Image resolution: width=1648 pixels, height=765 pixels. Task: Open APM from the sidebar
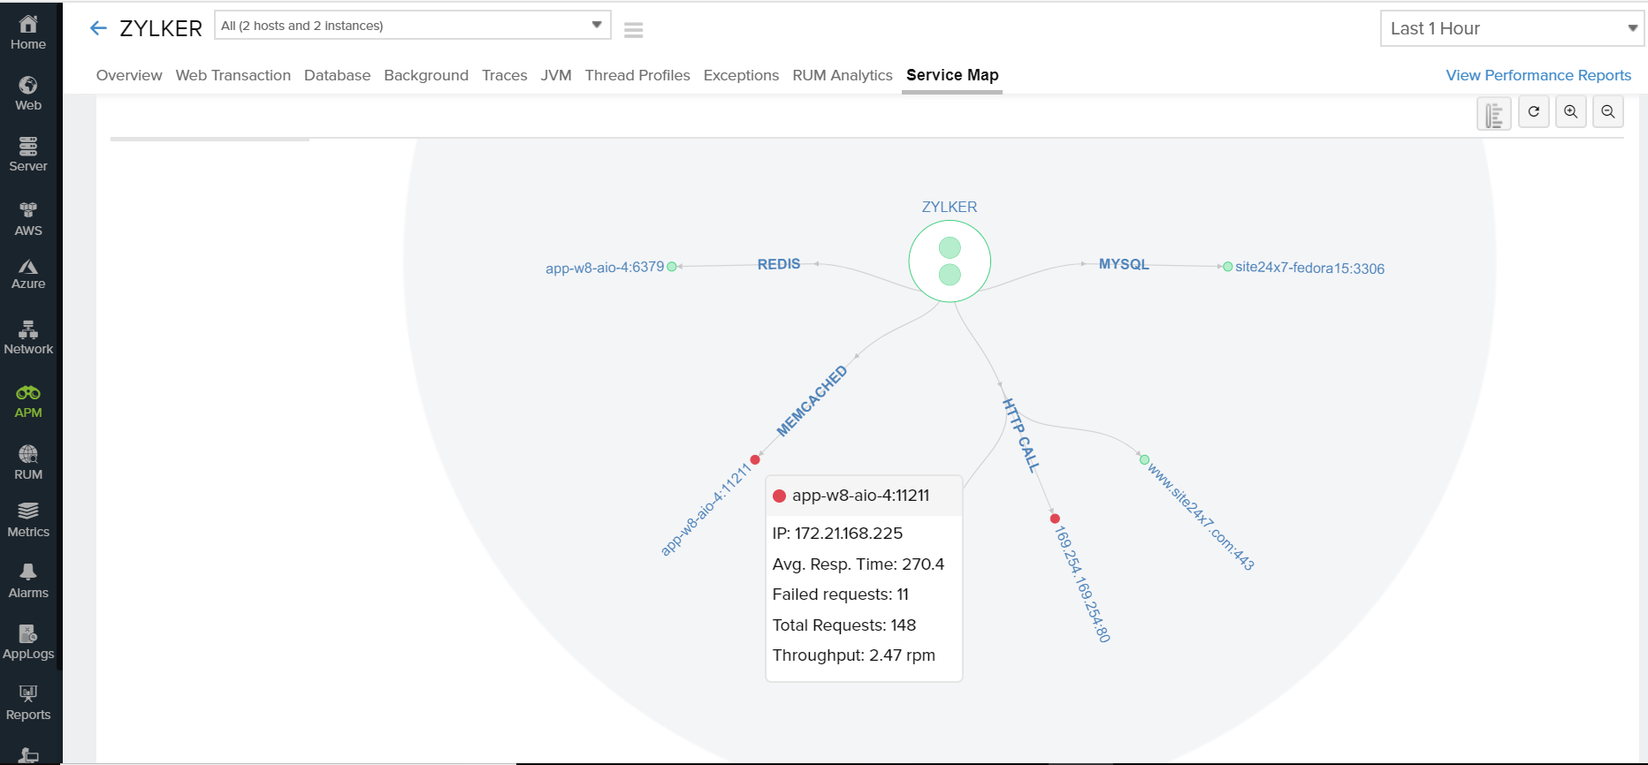pos(28,401)
